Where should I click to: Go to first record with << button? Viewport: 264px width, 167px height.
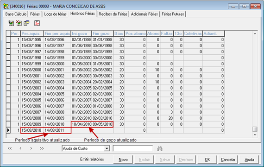point(10,148)
